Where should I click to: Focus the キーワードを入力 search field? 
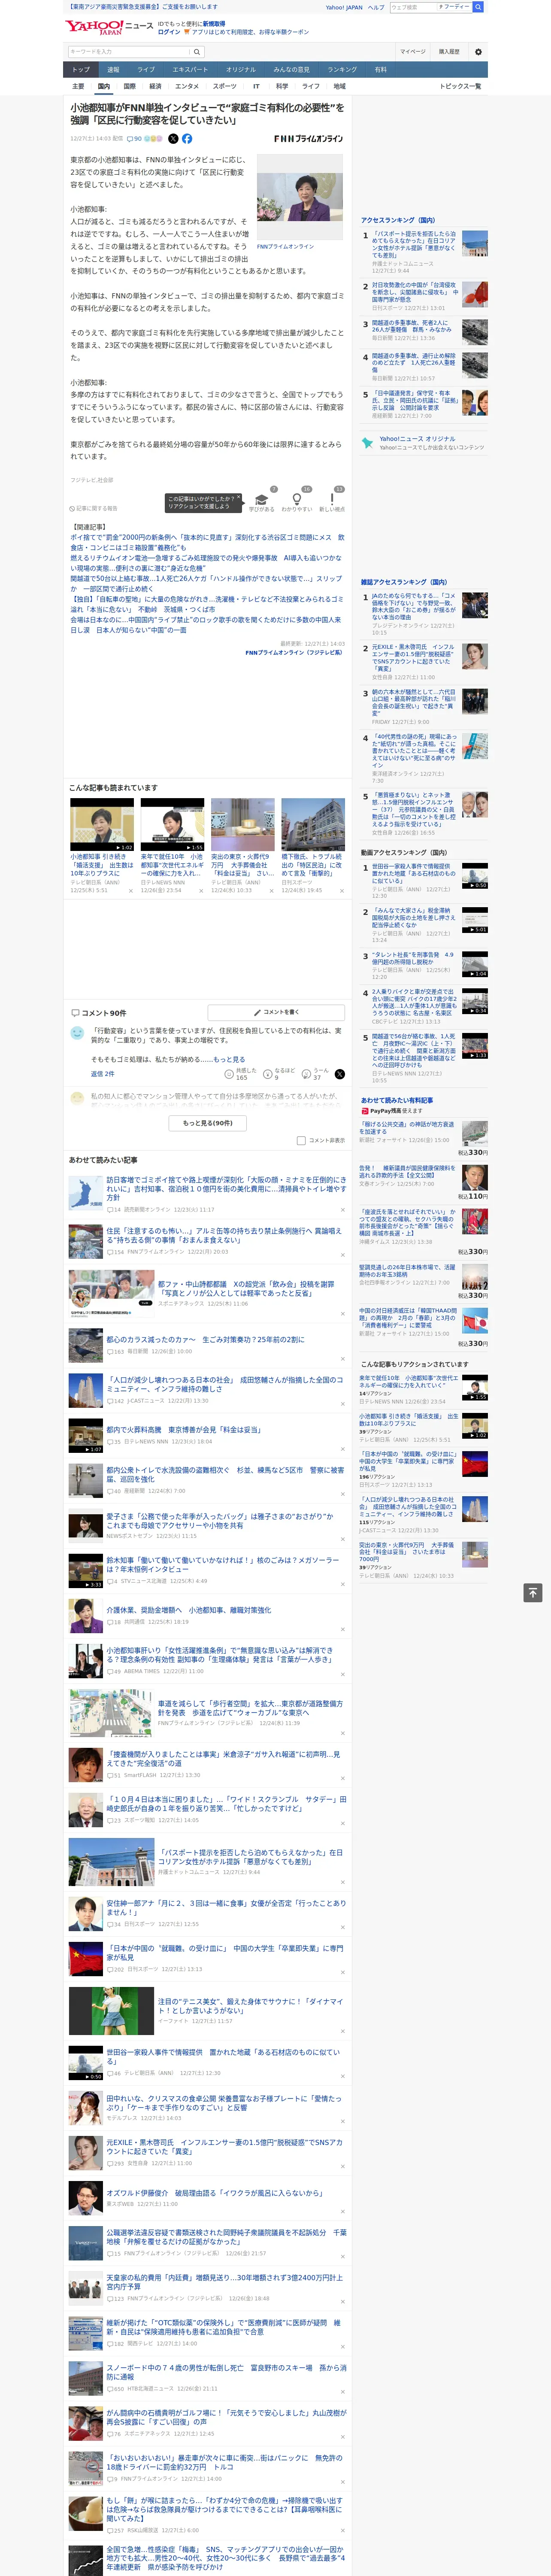click(129, 52)
